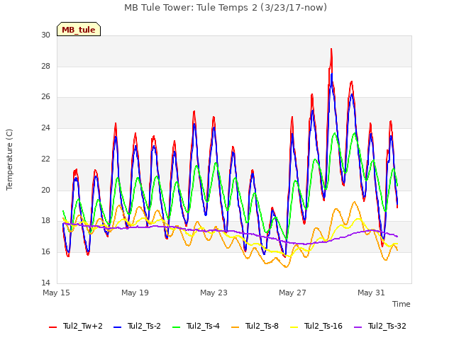Click the red Tul2_Tw+2 legend swatch
454x340 pixels.
[x=52, y=327]
